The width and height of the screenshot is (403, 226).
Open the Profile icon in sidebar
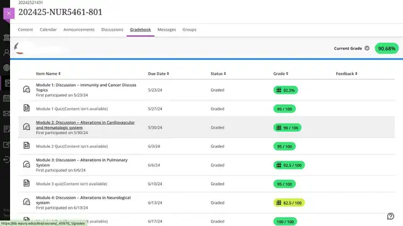6,53
